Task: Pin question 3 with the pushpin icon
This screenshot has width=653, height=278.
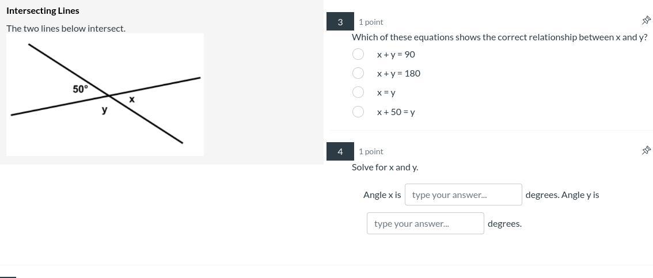Action: tap(646, 21)
